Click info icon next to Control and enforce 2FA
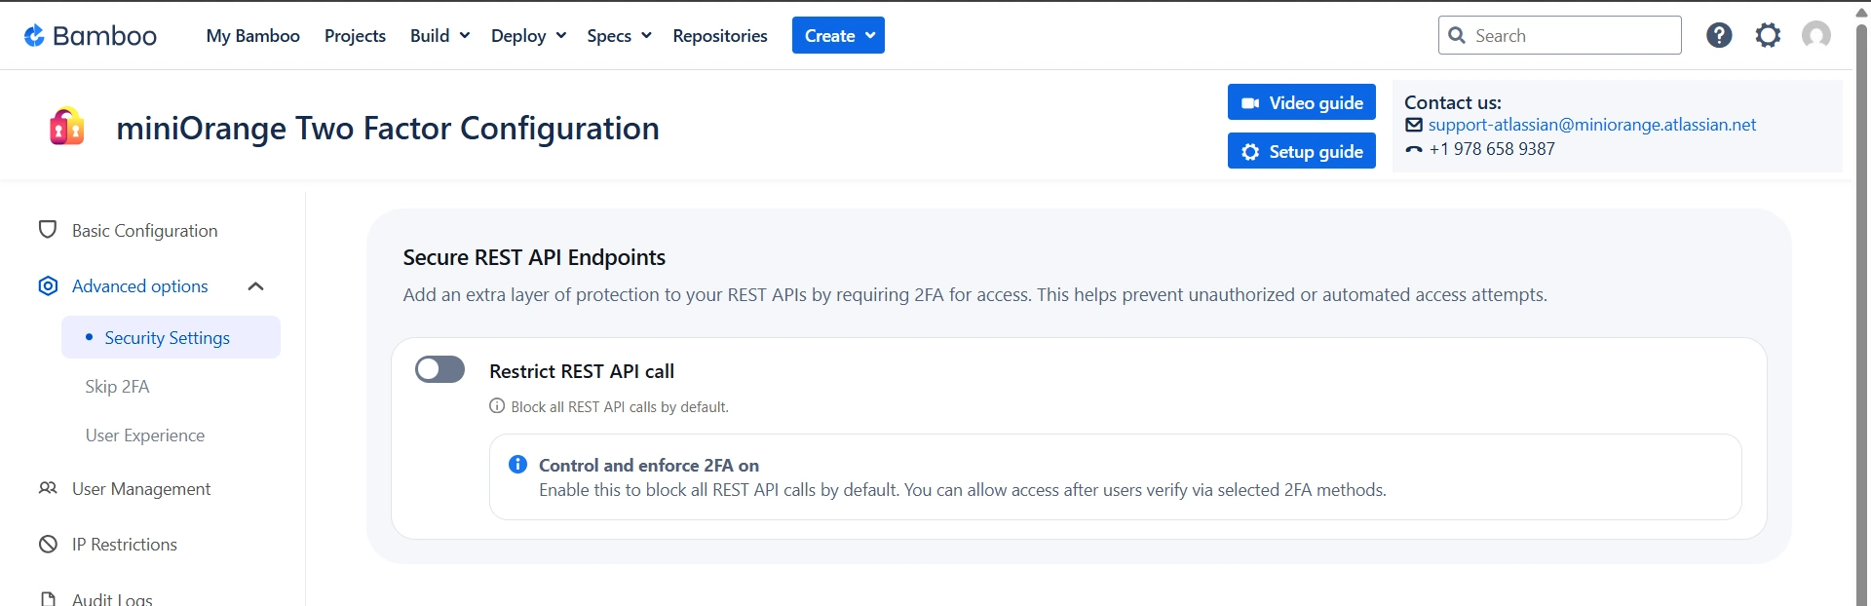 coord(518,465)
